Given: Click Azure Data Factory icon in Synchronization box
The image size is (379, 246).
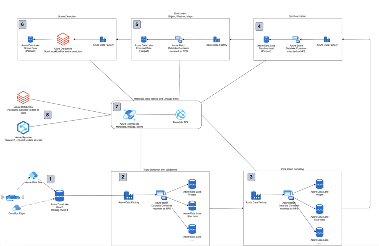Looking at the screenshot, I should [x=327, y=39].
